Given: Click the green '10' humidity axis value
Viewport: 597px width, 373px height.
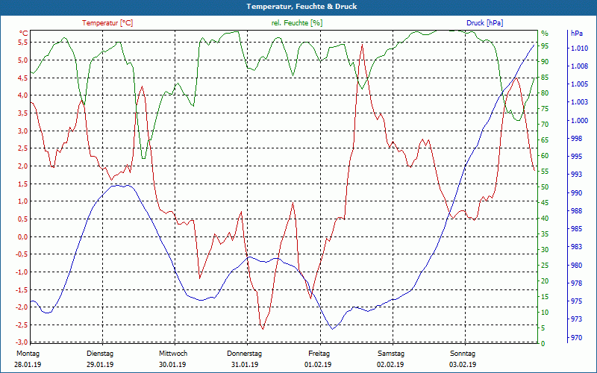Looking at the screenshot, I should point(545,313).
